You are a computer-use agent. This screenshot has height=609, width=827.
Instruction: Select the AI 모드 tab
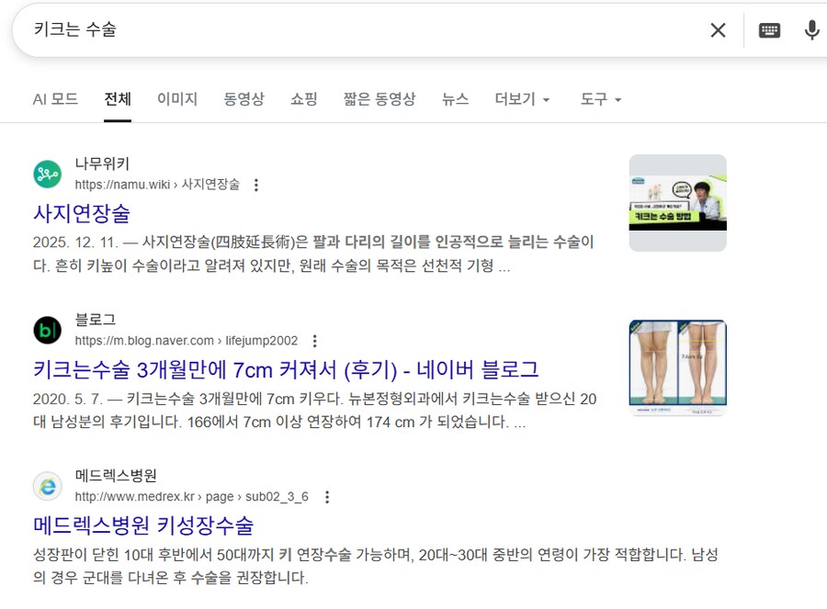[55, 99]
